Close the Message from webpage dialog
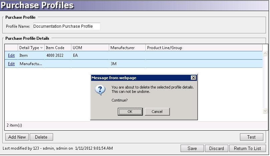The width and height of the screenshot is (270, 156). pyautogui.click(x=193, y=78)
